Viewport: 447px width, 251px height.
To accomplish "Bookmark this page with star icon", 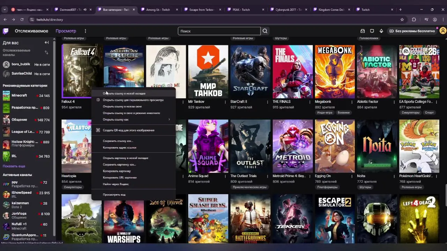I will click(x=402, y=20).
